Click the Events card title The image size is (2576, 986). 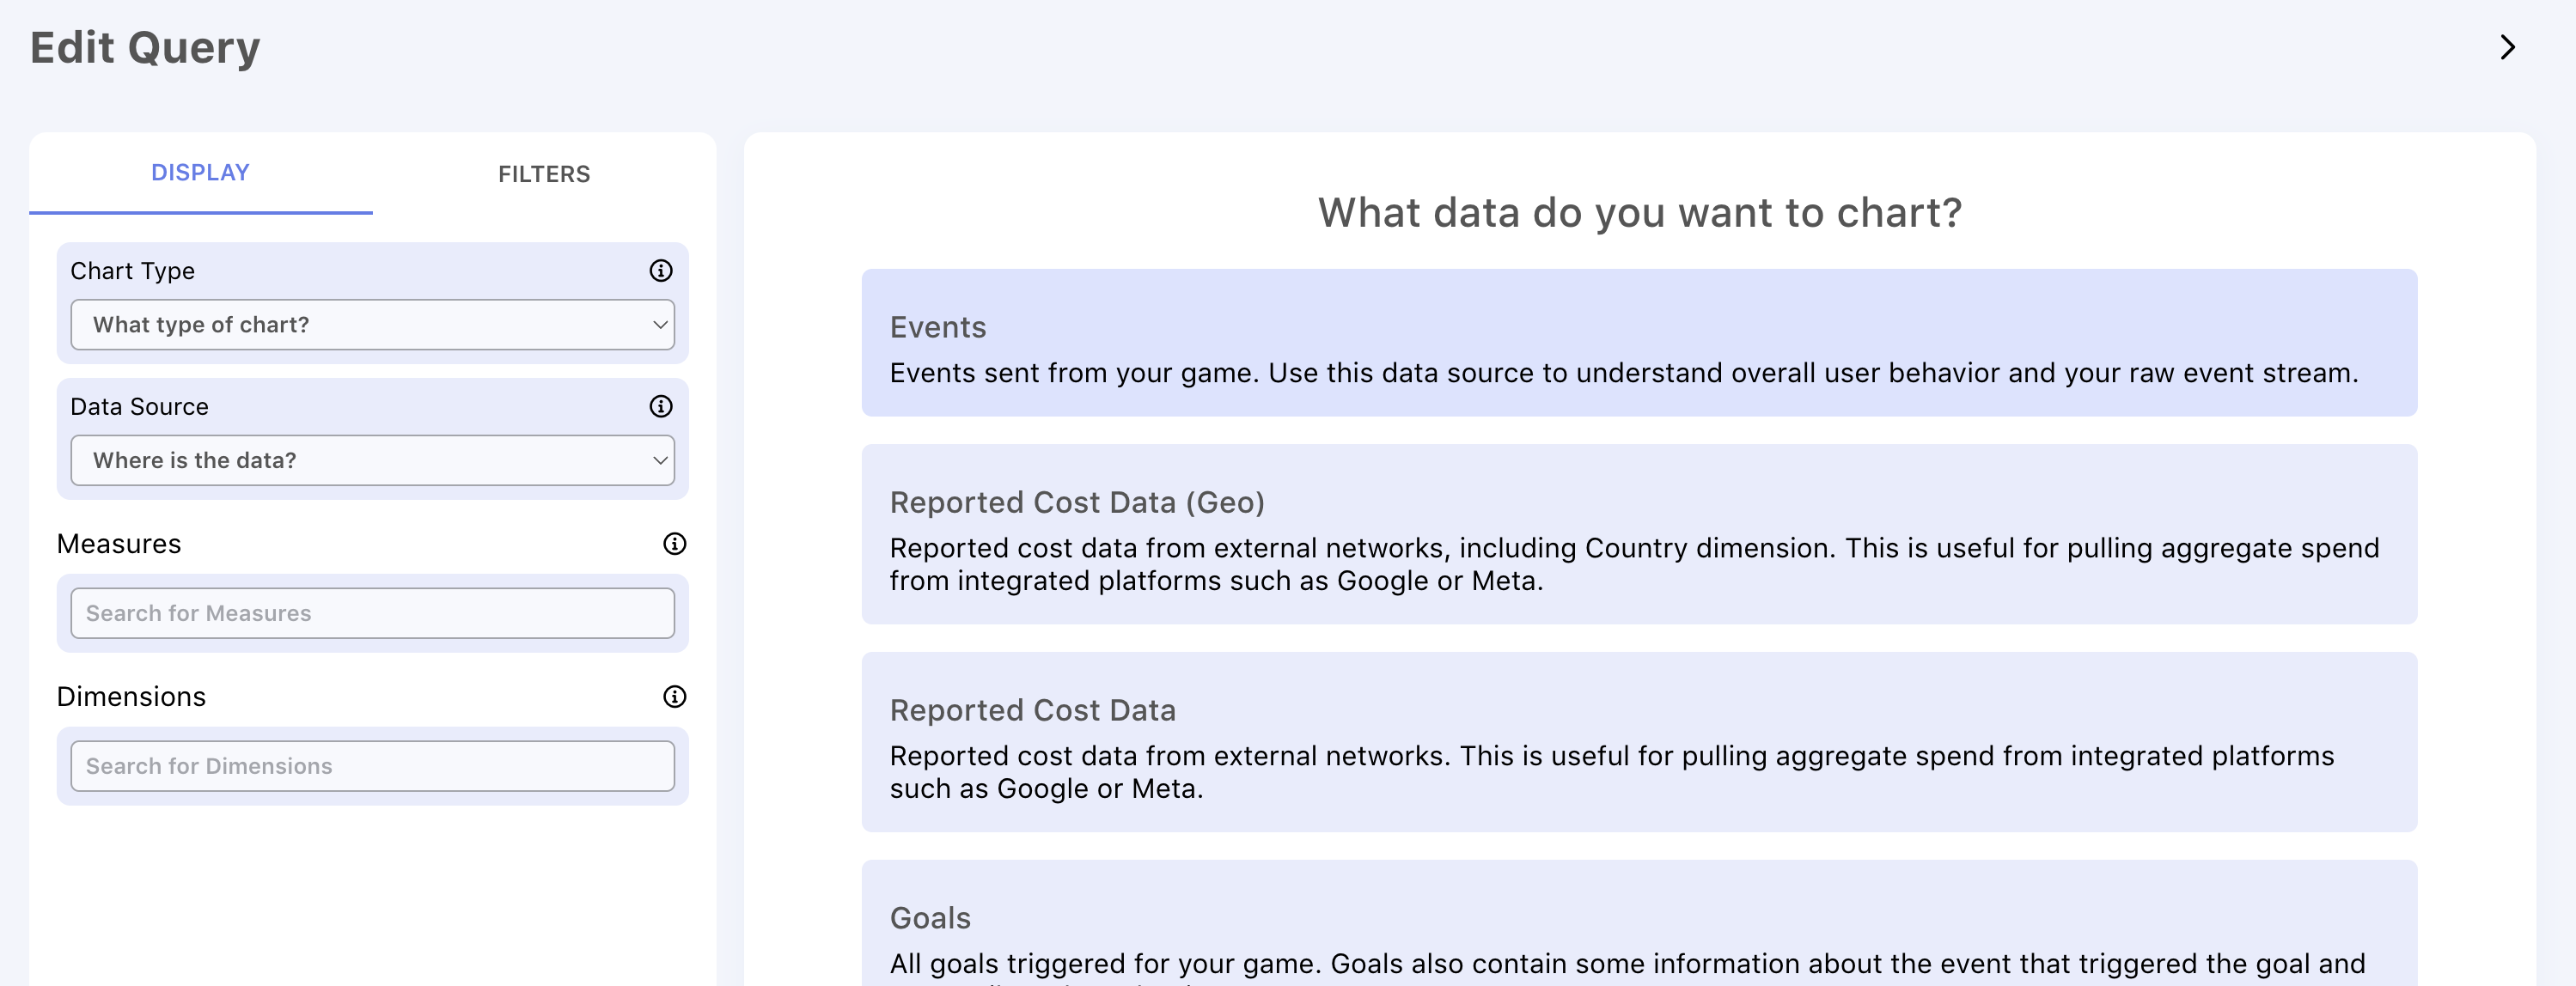point(937,327)
